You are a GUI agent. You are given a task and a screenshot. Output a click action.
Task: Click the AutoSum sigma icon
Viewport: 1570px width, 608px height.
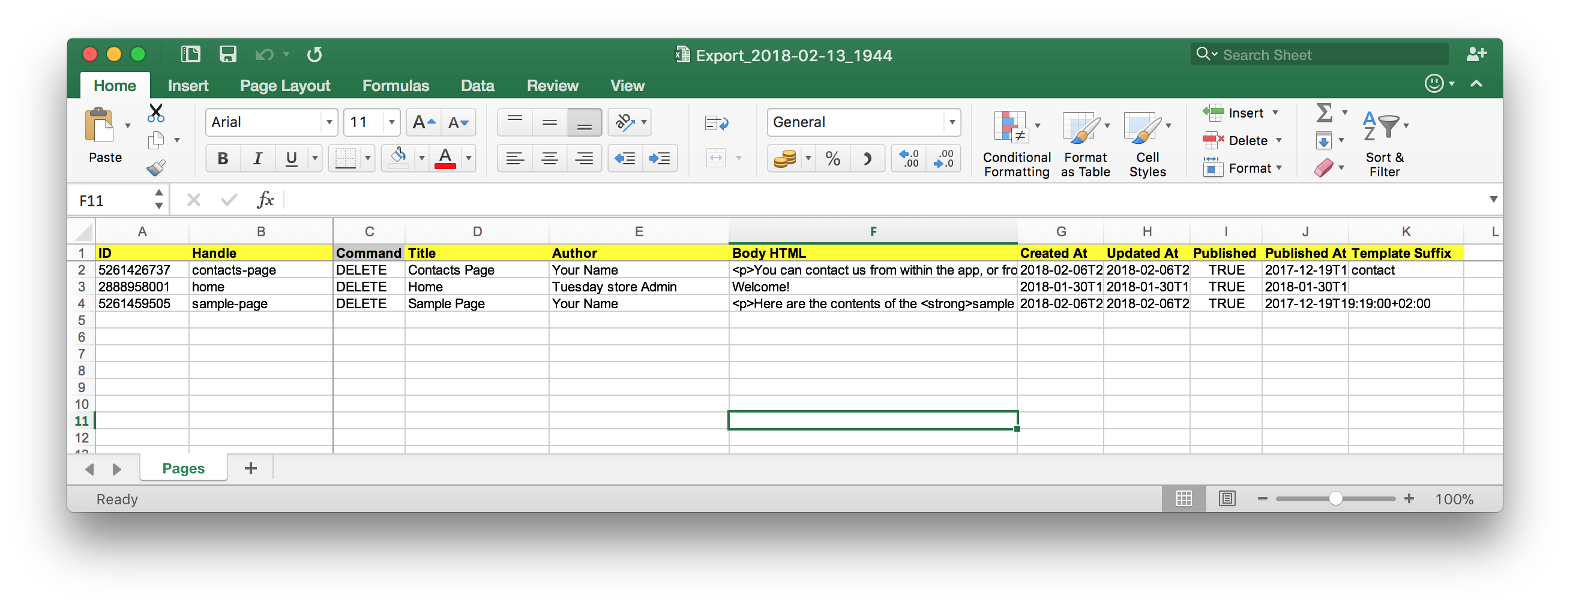click(1324, 113)
